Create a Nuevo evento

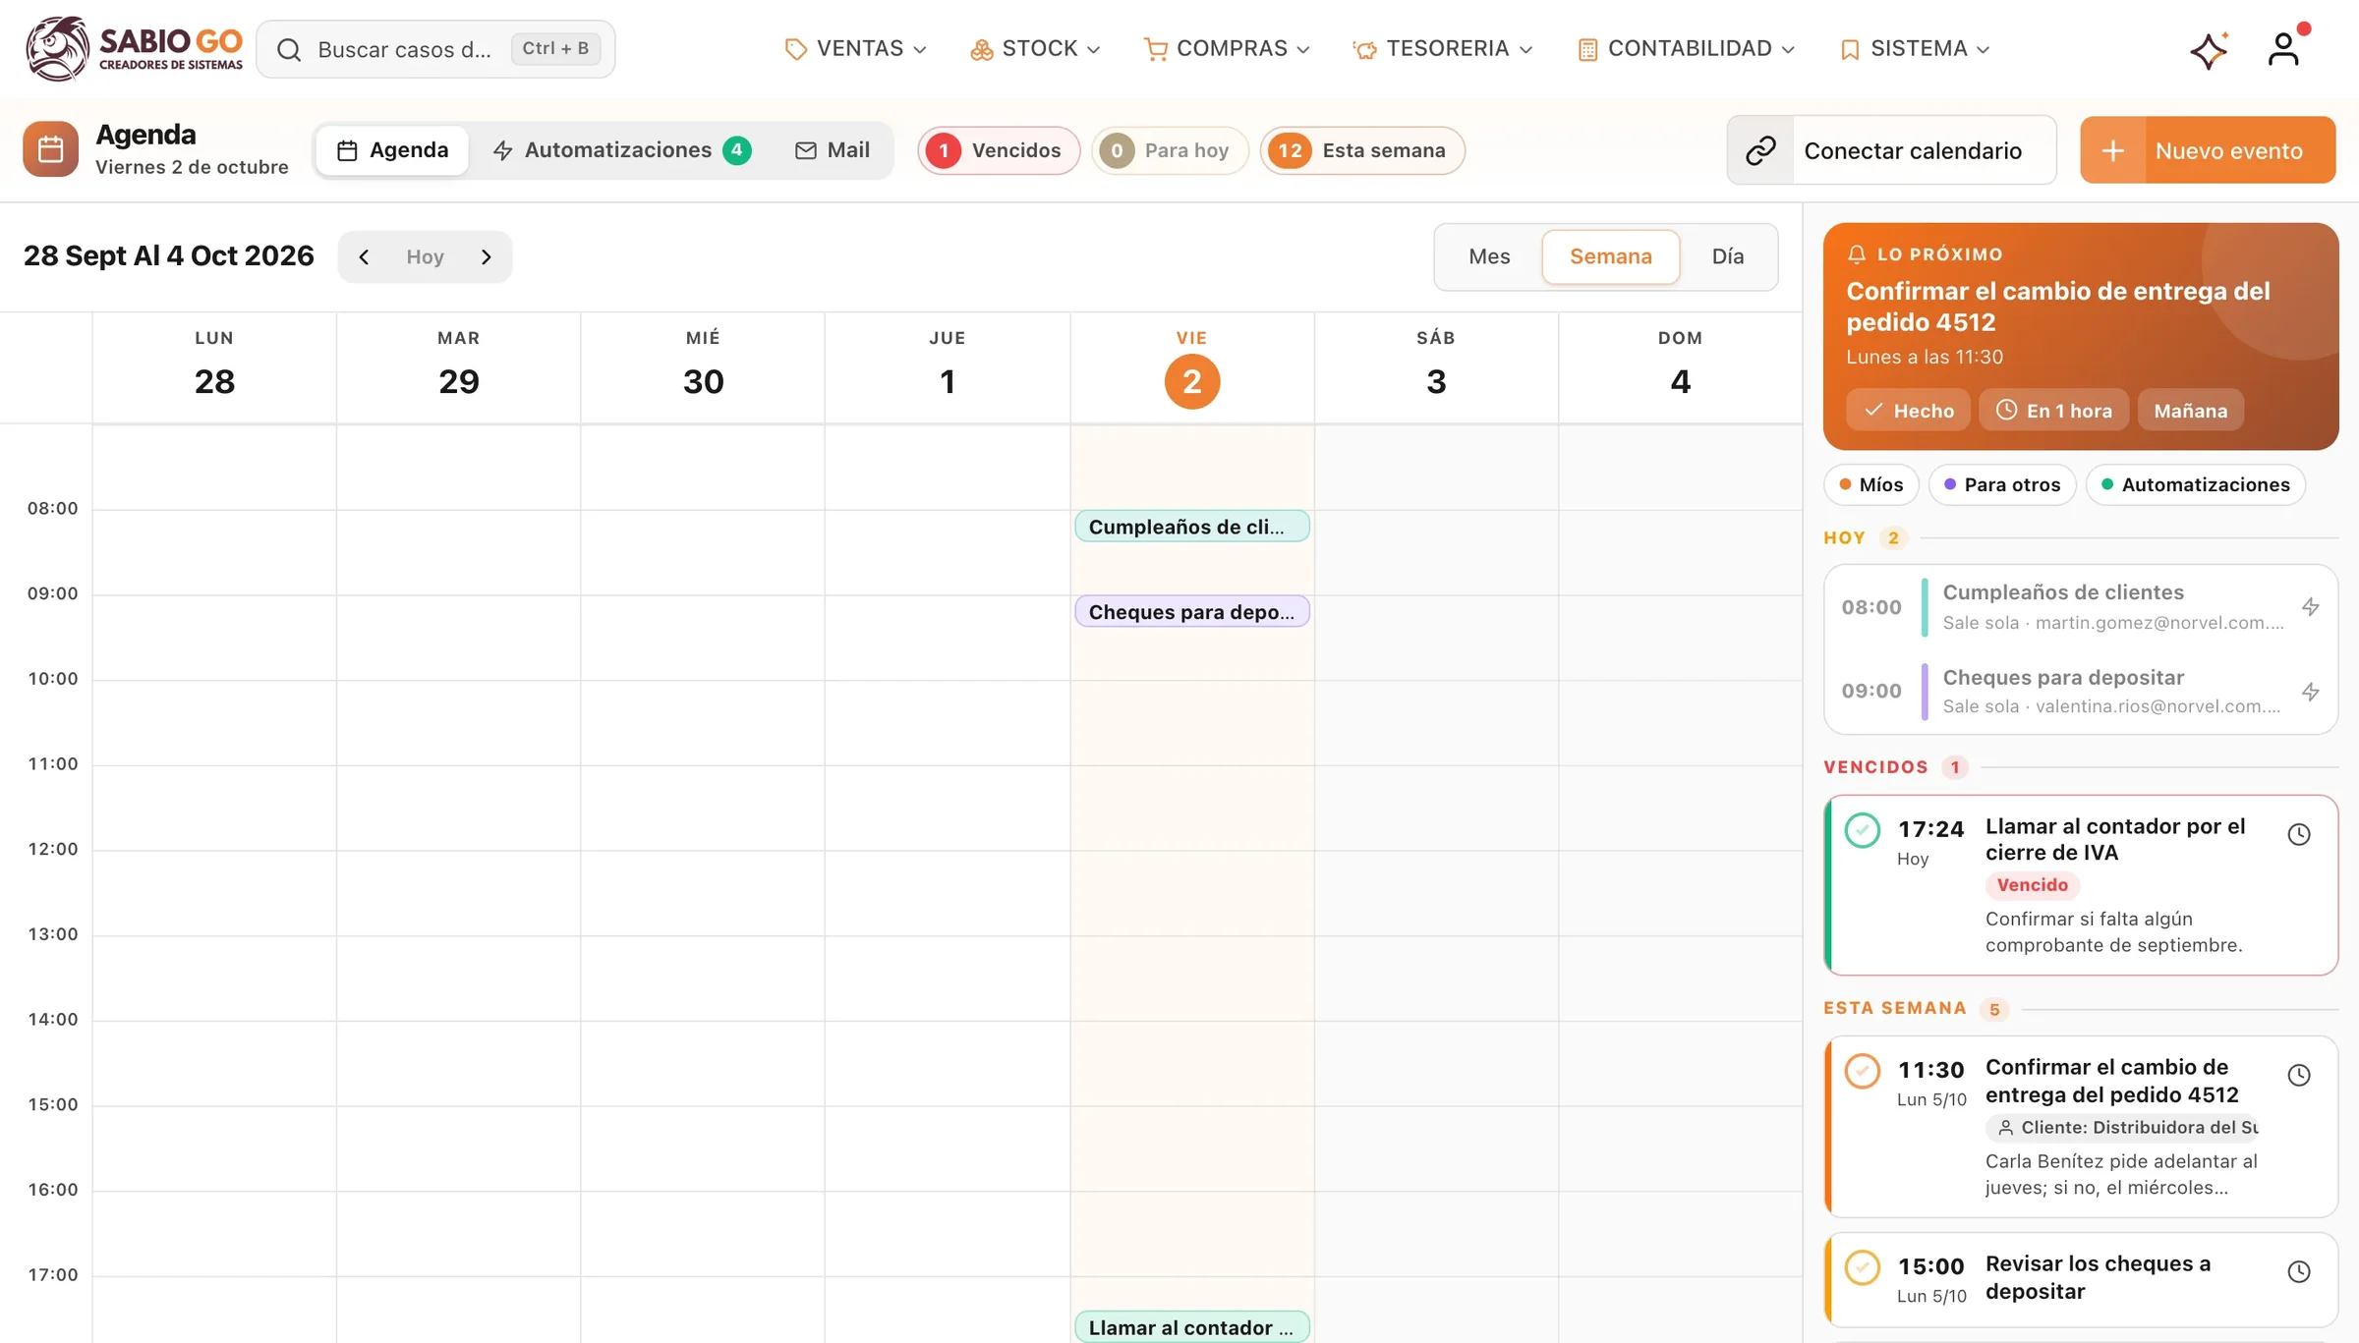[2208, 150]
